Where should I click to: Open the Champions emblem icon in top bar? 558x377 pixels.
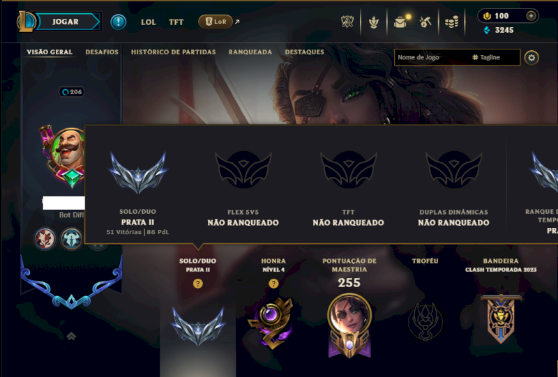tap(374, 22)
